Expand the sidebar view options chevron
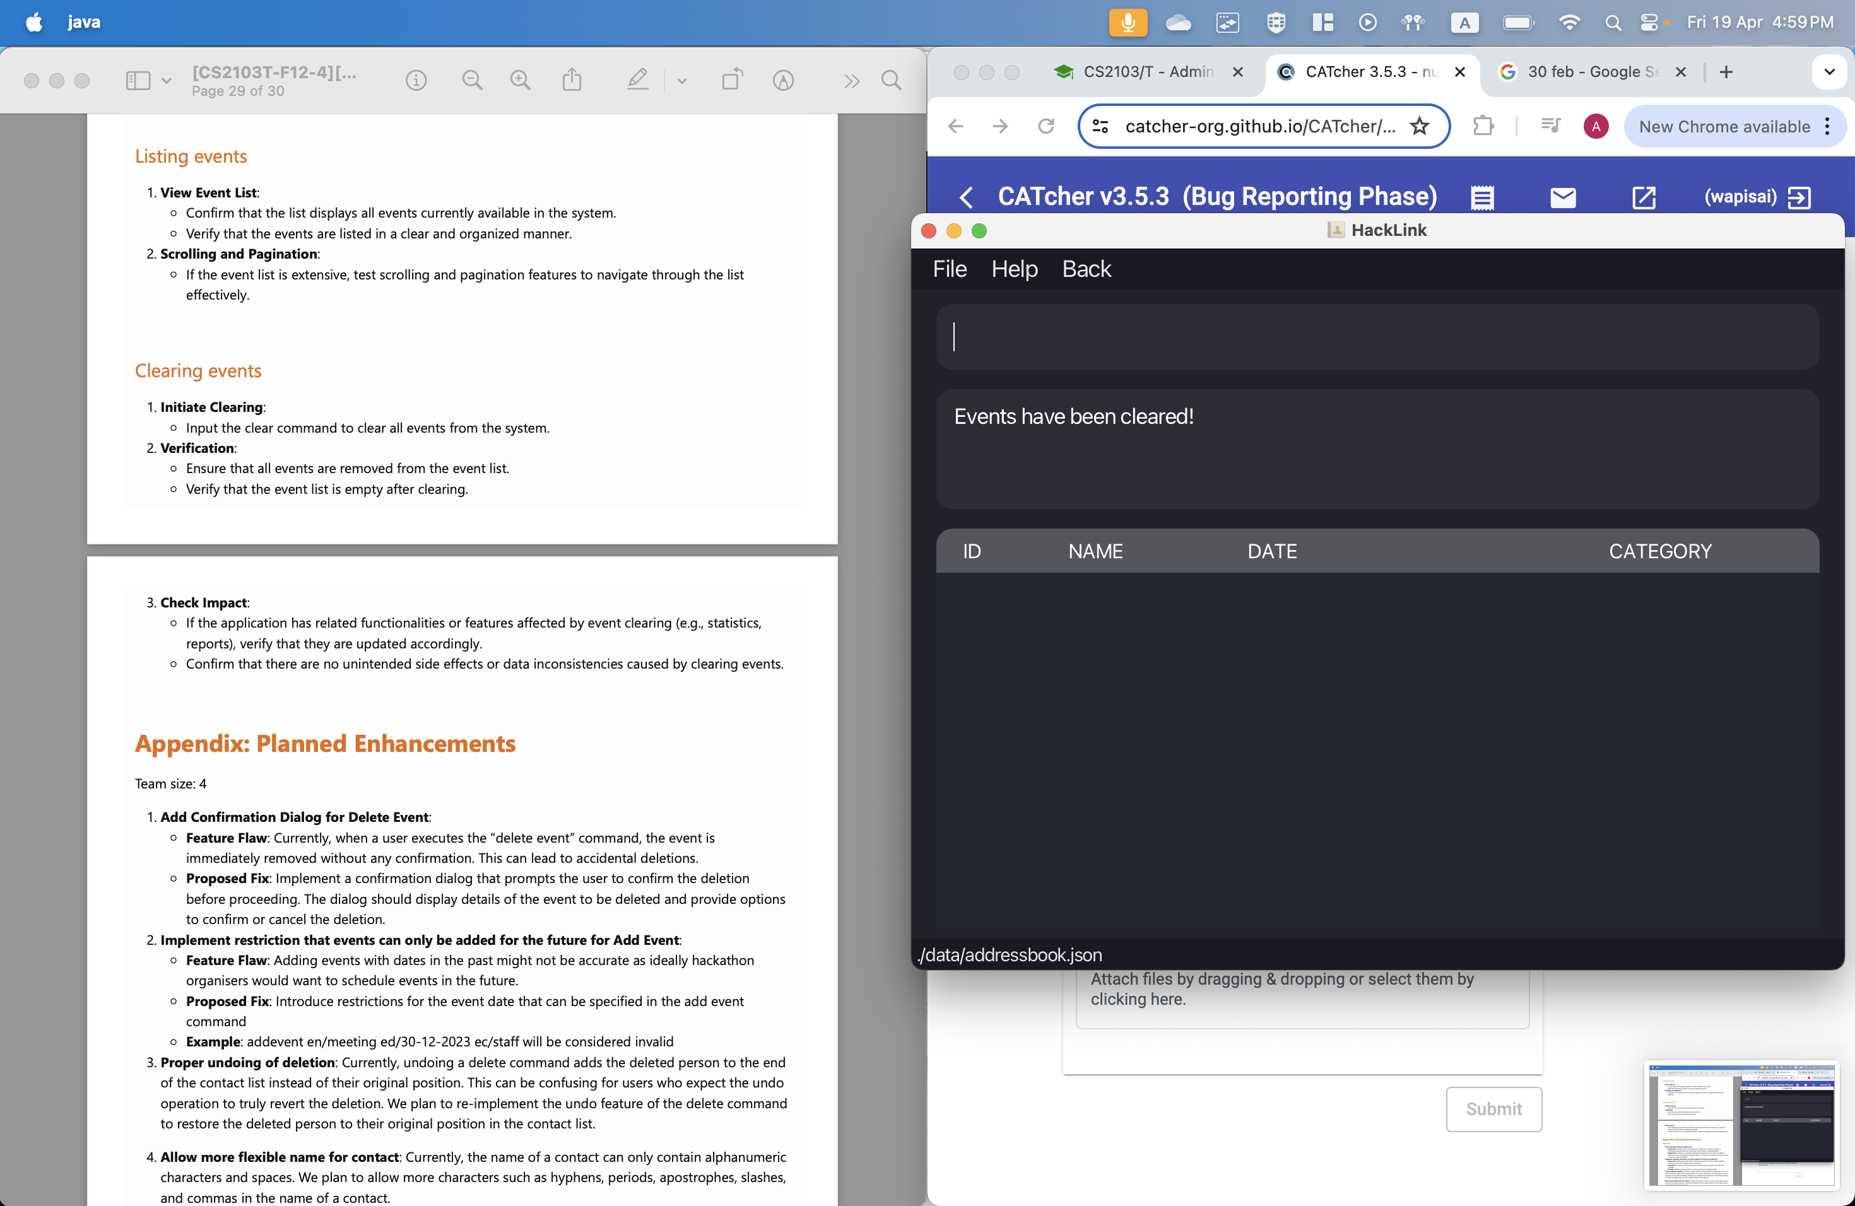This screenshot has width=1855, height=1206. 166,80
